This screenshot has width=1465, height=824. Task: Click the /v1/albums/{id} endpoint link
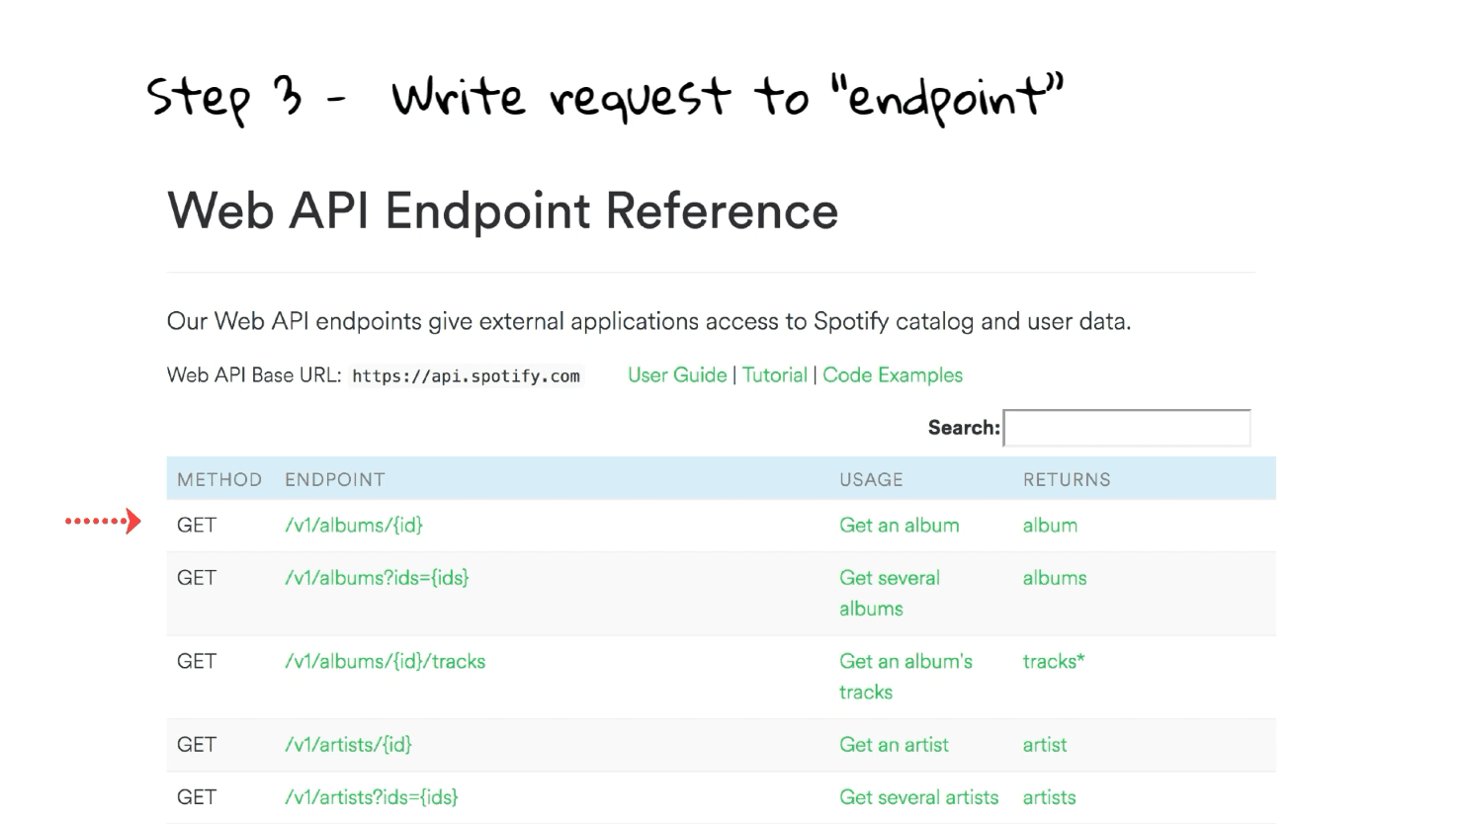(x=354, y=526)
